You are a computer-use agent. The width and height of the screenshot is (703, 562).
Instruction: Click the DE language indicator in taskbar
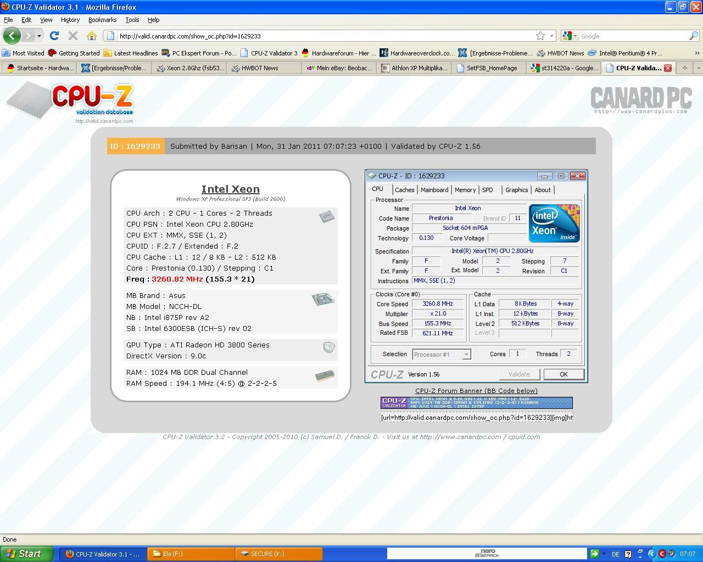(x=615, y=554)
